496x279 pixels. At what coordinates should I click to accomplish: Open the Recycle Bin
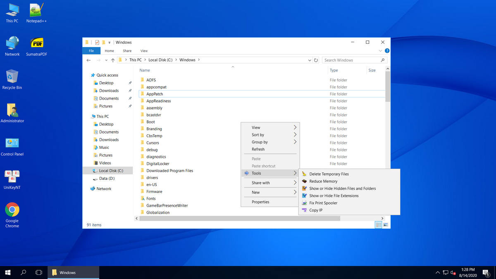(x=12, y=76)
